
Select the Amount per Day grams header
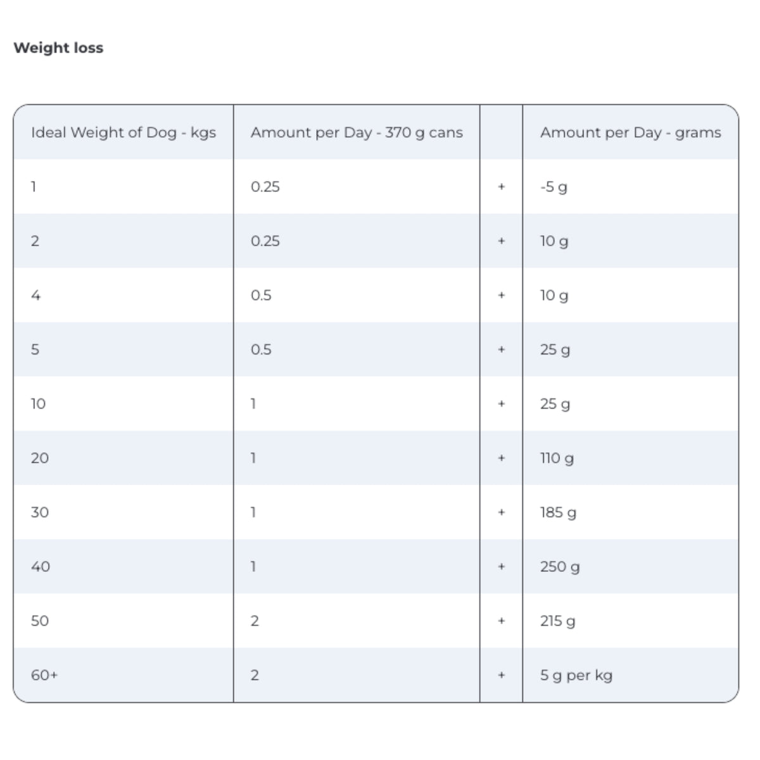pos(630,132)
